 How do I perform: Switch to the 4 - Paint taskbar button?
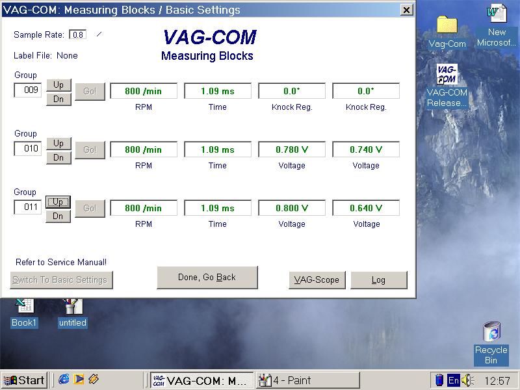coord(307,380)
